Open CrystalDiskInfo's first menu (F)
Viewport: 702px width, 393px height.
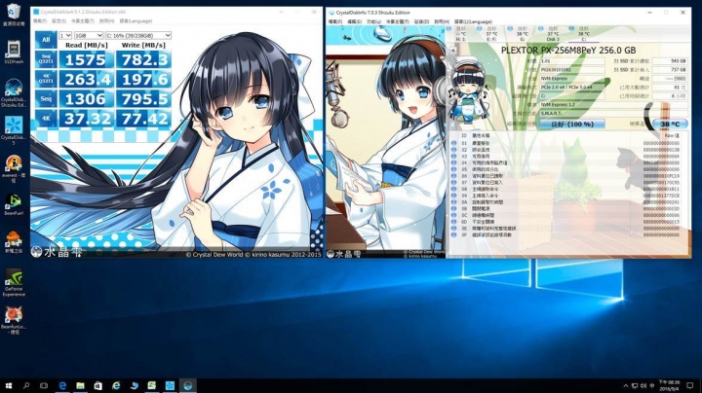click(334, 21)
